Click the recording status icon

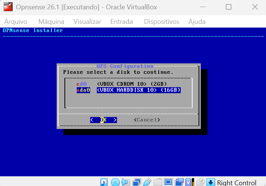point(179,182)
